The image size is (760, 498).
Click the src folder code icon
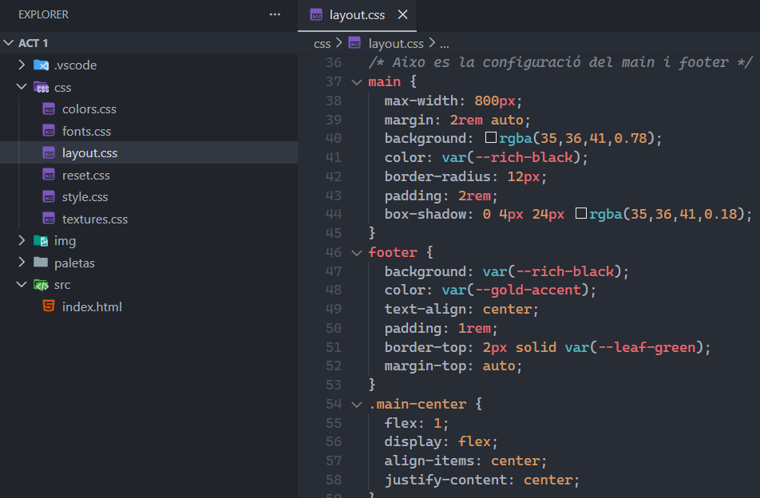(x=41, y=285)
